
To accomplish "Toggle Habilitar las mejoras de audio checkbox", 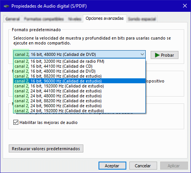I will coord(16,122).
